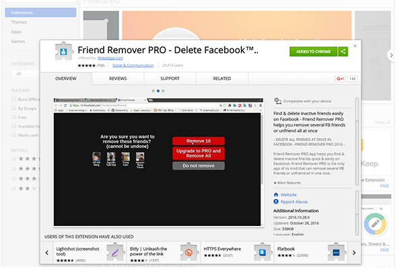
Task: Open the Flatbook title
Action: point(285,249)
